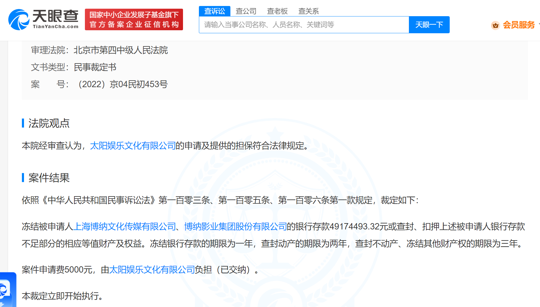Open the 上海博纳文化传媒有限公司 company link
Viewport: 540px width, 307px height.
coord(124,226)
